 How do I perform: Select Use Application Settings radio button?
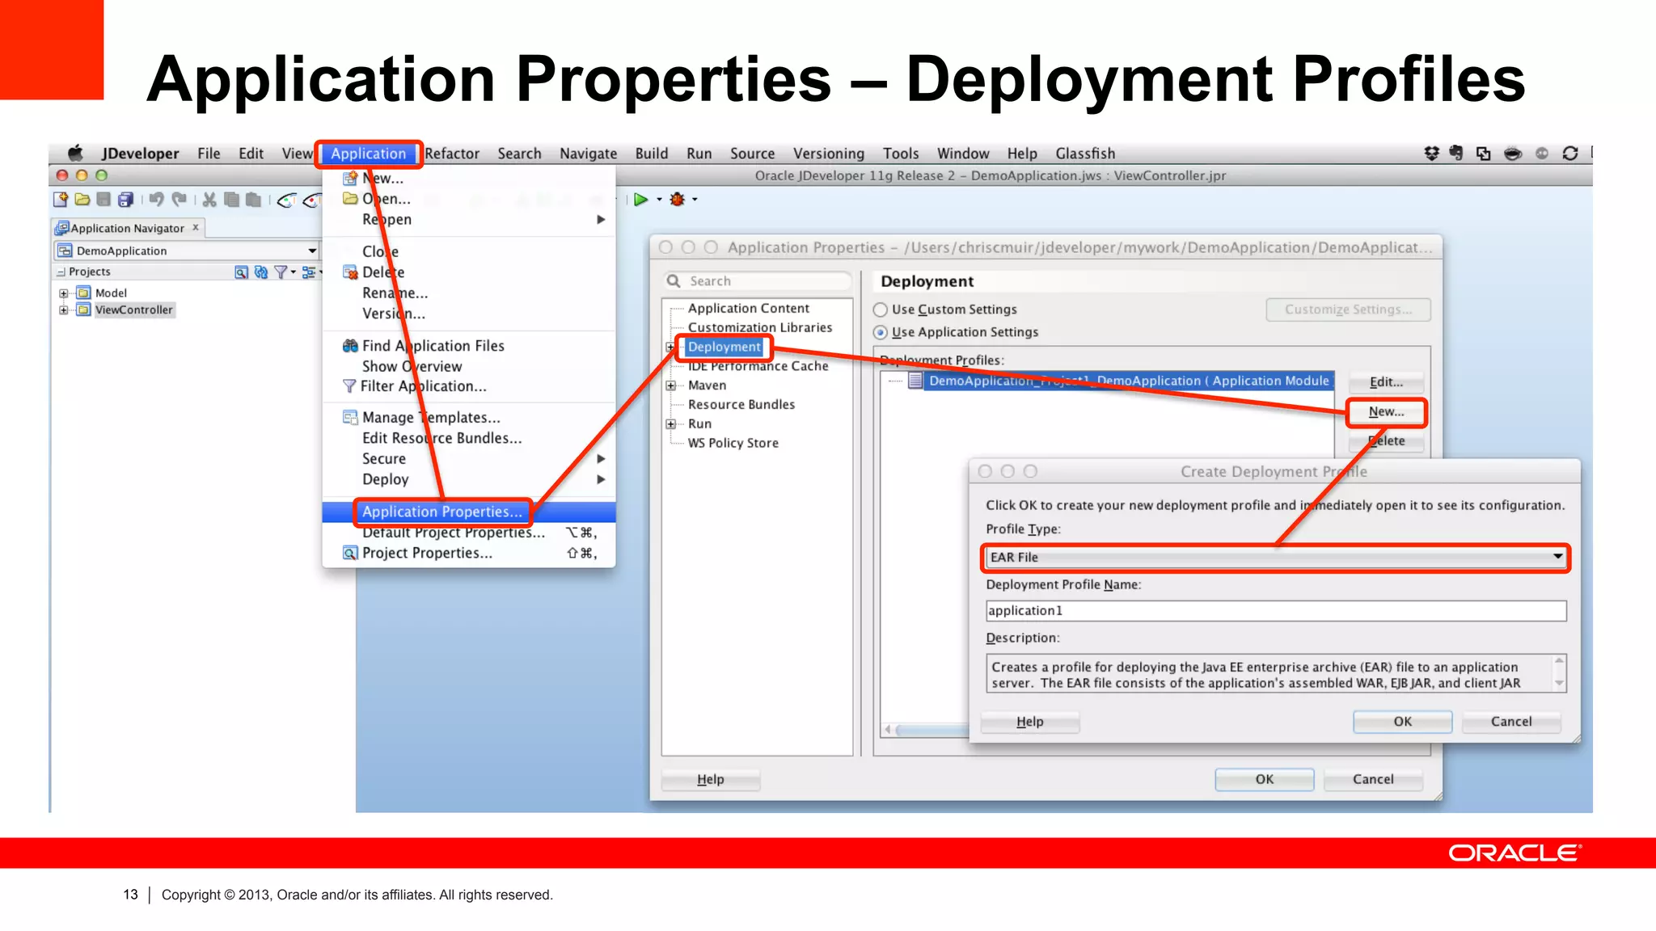pos(881,332)
